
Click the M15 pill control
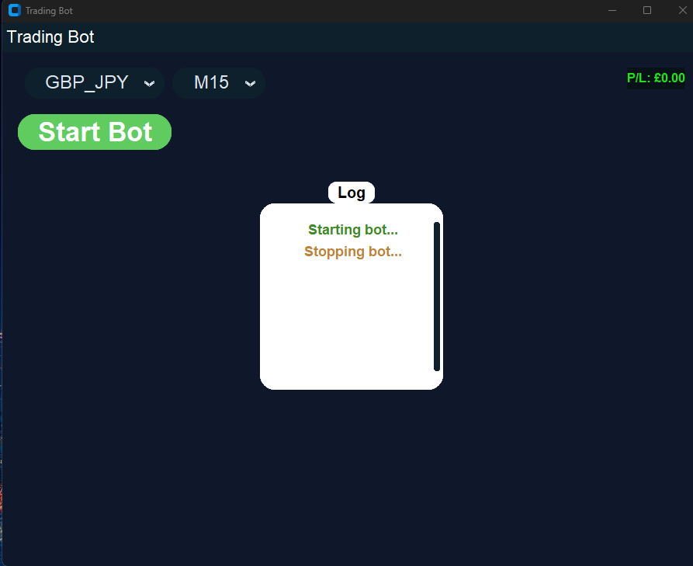tap(219, 82)
